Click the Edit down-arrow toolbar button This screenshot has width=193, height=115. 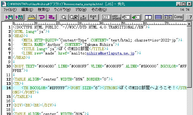84,17
